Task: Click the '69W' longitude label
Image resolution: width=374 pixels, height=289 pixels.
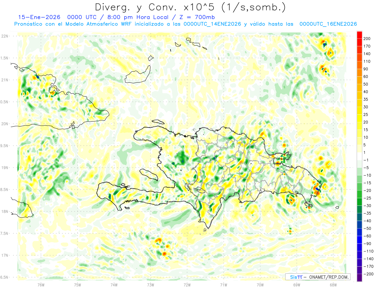Action: point(297,285)
